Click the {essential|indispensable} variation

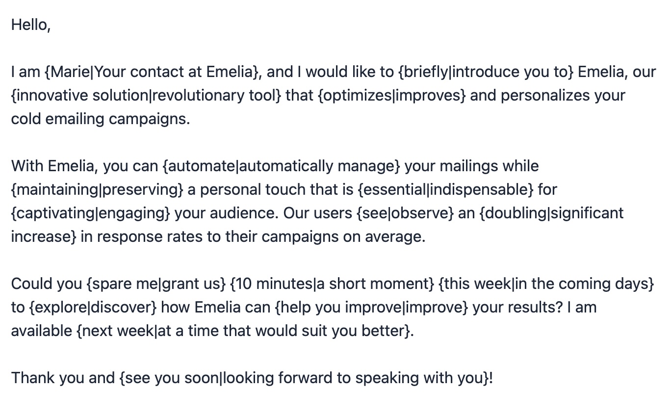tap(446, 189)
